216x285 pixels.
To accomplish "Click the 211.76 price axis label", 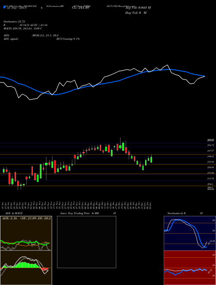I will pos(210,178).
